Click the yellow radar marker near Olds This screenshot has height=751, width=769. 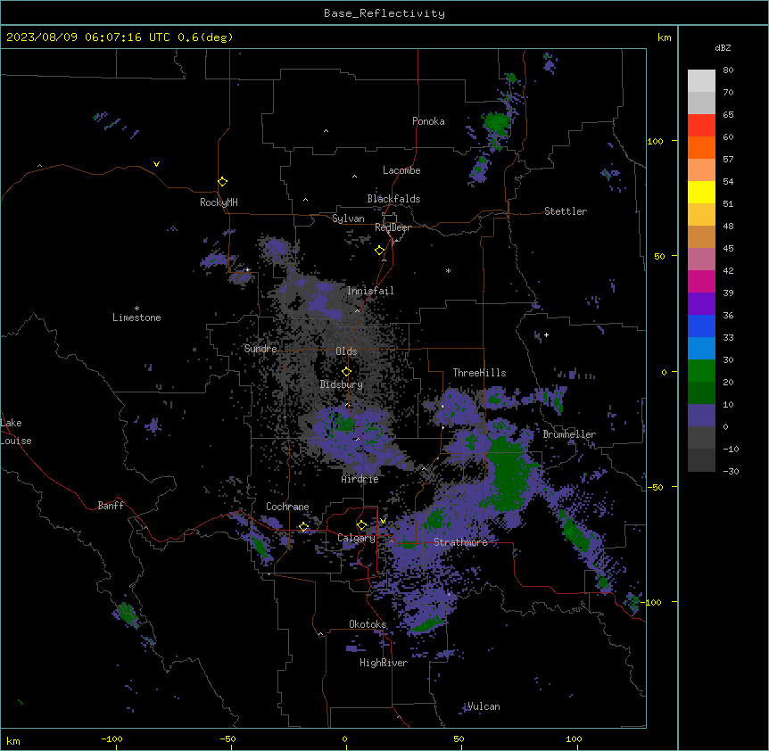346,372
